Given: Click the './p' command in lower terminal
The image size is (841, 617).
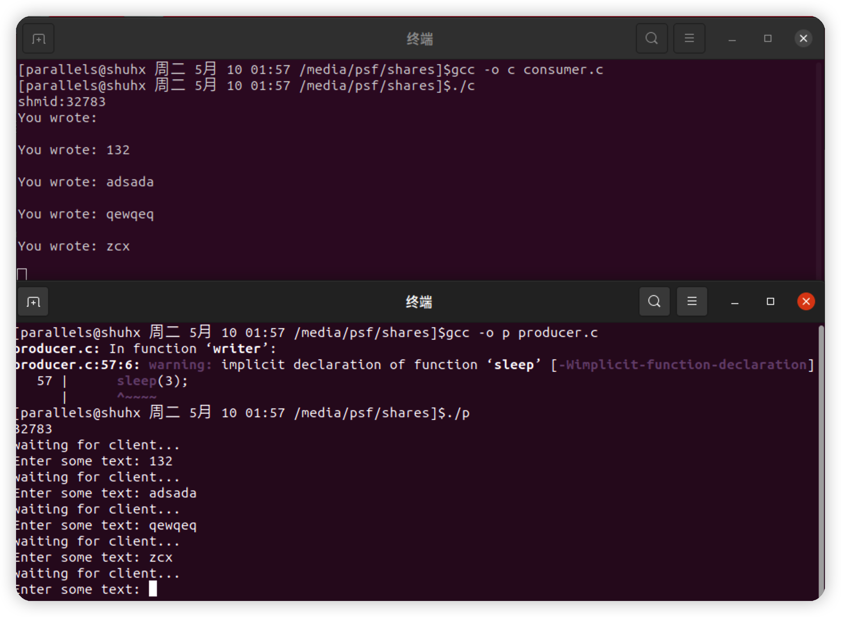Looking at the screenshot, I should point(458,413).
